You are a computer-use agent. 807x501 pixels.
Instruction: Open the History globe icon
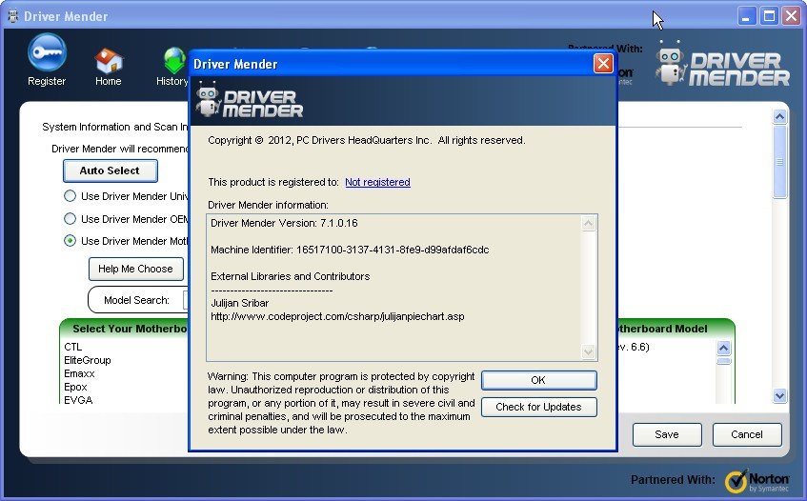(174, 60)
